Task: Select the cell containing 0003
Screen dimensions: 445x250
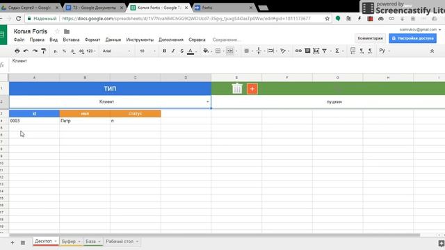Action: click(34, 121)
